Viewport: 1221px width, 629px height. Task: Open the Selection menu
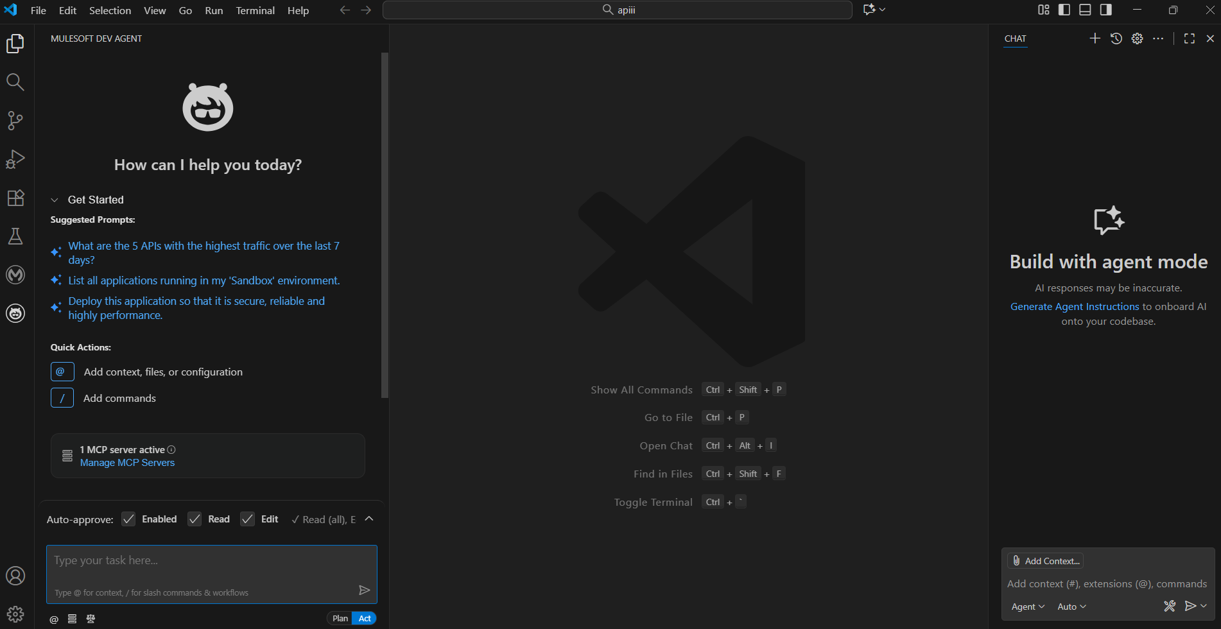[110, 10]
